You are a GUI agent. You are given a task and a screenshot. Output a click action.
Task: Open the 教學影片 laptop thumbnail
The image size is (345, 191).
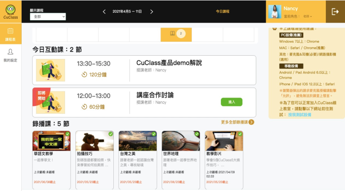pos(224,141)
